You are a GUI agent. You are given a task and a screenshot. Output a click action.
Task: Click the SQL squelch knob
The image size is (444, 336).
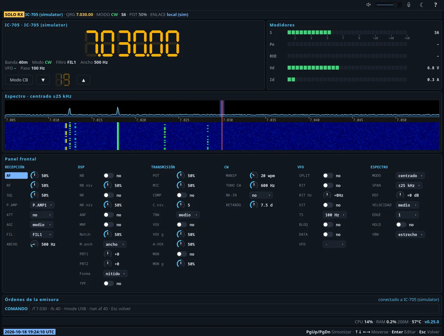34,195
